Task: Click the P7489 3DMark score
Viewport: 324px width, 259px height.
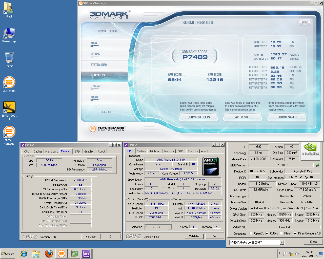Action: pyautogui.click(x=195, y=57)
